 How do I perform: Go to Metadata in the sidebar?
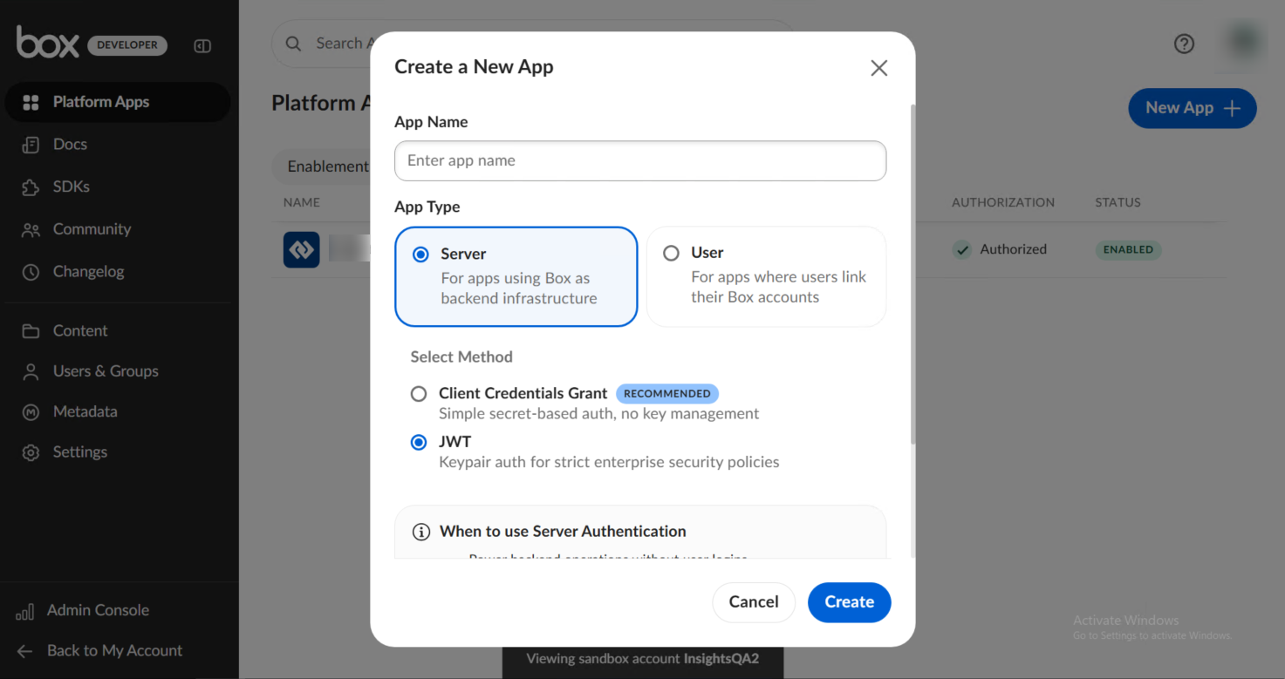pyautogui.click(x=118, y=411)
